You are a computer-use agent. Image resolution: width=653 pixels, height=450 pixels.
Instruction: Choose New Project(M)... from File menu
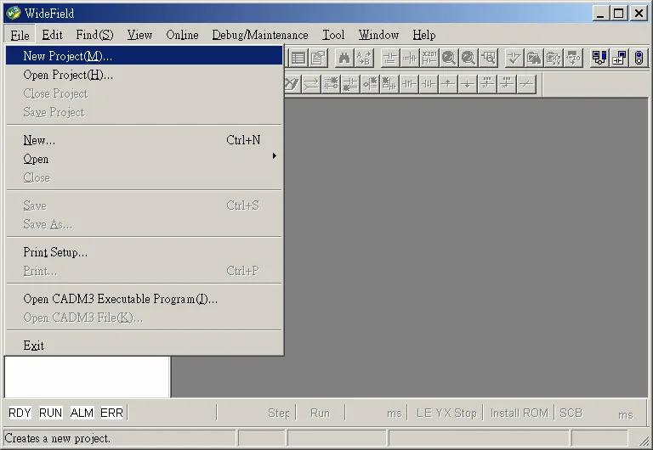pyautogui.click(x=144, y=56)
